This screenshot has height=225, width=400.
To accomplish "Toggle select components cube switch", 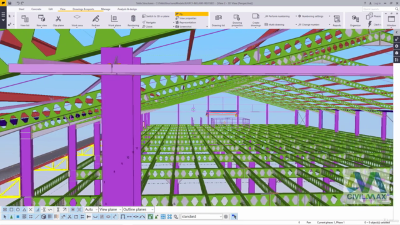I will click(43, 217).
